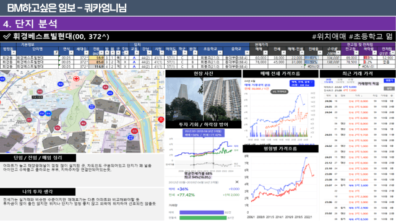Screen dimensions: 396x223
Task: Click the 매매 5억 3,600 trade entry
Action: (358, 185)
